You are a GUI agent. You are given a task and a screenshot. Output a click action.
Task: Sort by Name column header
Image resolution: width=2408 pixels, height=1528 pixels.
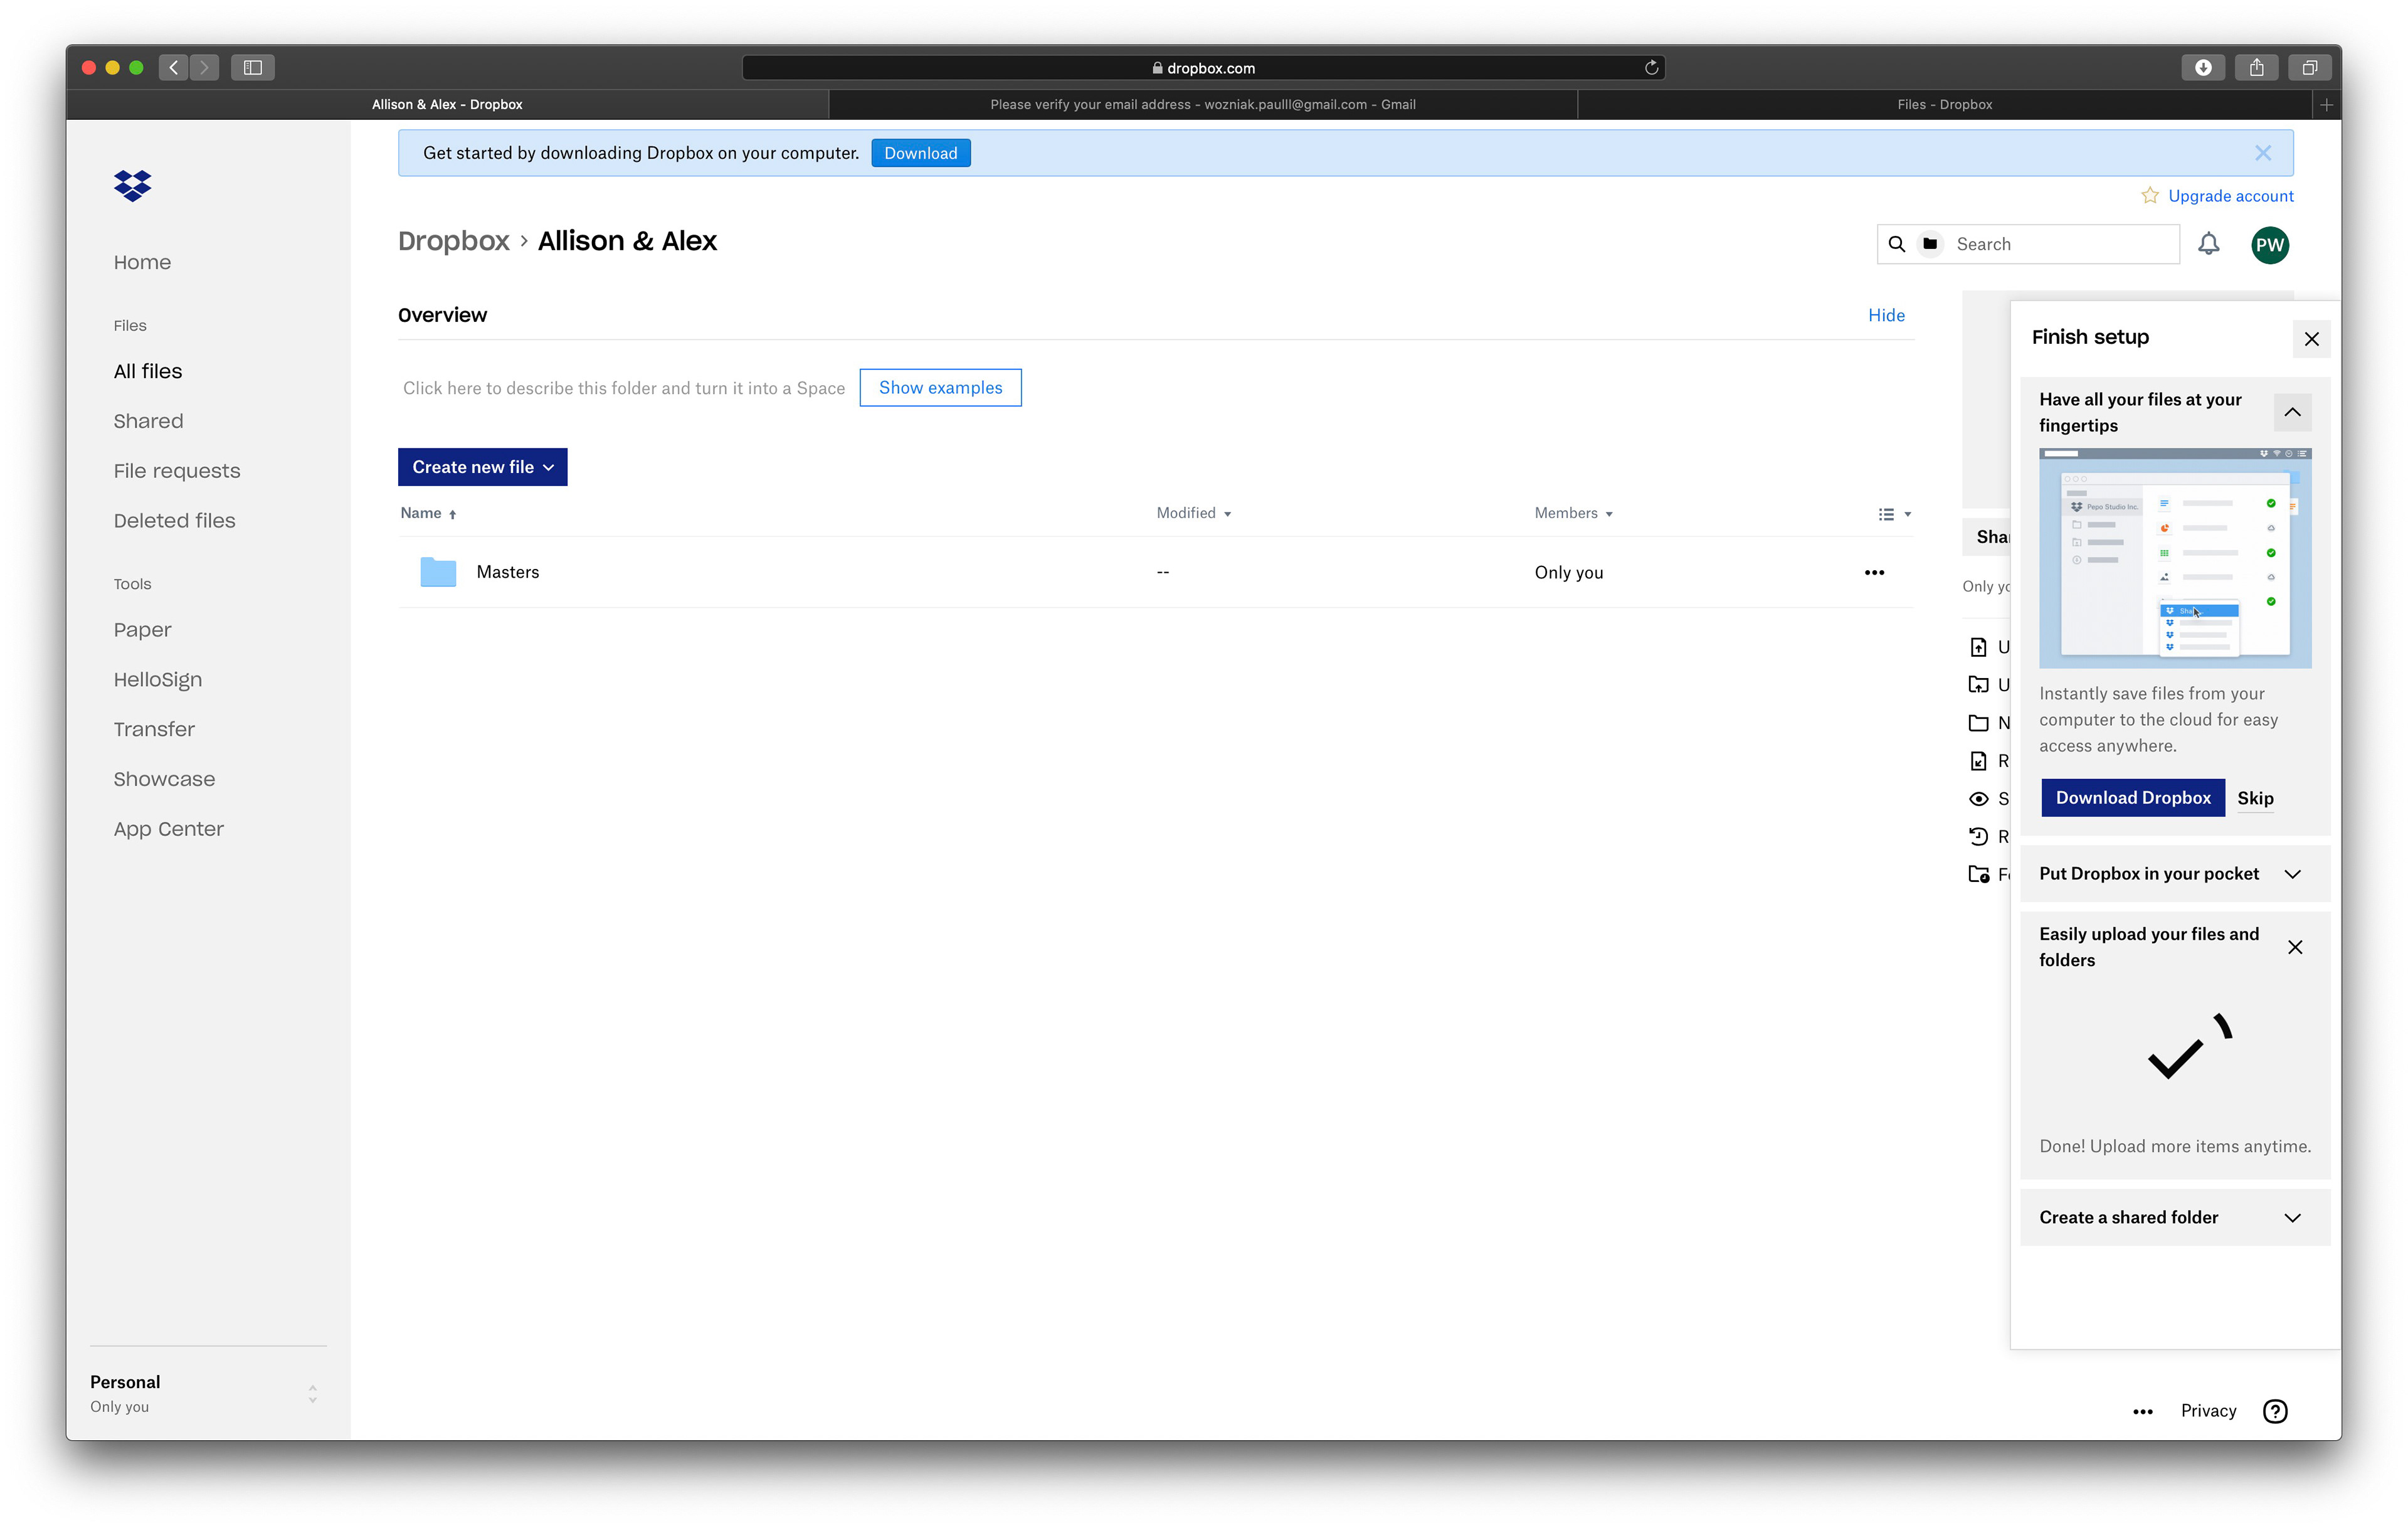pyautogui.click(x=428, y=513)
